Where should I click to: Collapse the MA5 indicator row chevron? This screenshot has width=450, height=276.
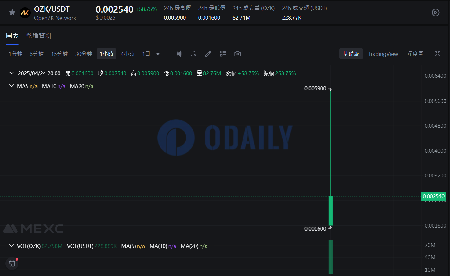tap(12, 86)
